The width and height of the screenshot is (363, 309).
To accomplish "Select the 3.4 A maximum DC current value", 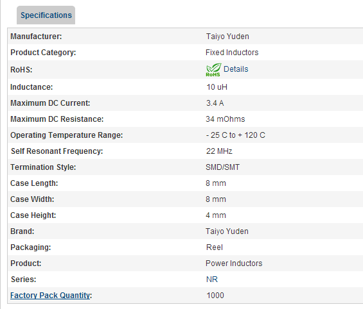I will pos(215,103).
